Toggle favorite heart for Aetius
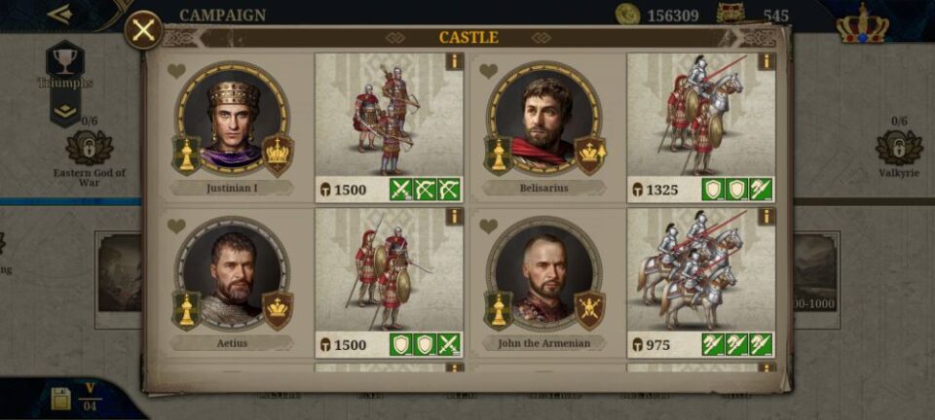Screen dimensions: 935x420 [176, 227]
